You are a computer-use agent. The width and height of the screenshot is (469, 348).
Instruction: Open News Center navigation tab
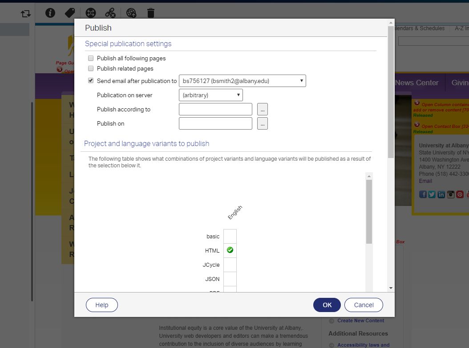[x=416, y=83]
